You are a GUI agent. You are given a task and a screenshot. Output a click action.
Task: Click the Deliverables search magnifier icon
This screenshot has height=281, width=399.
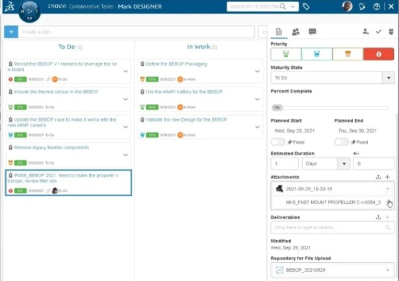pyautogui.click(x=387, y=227)
